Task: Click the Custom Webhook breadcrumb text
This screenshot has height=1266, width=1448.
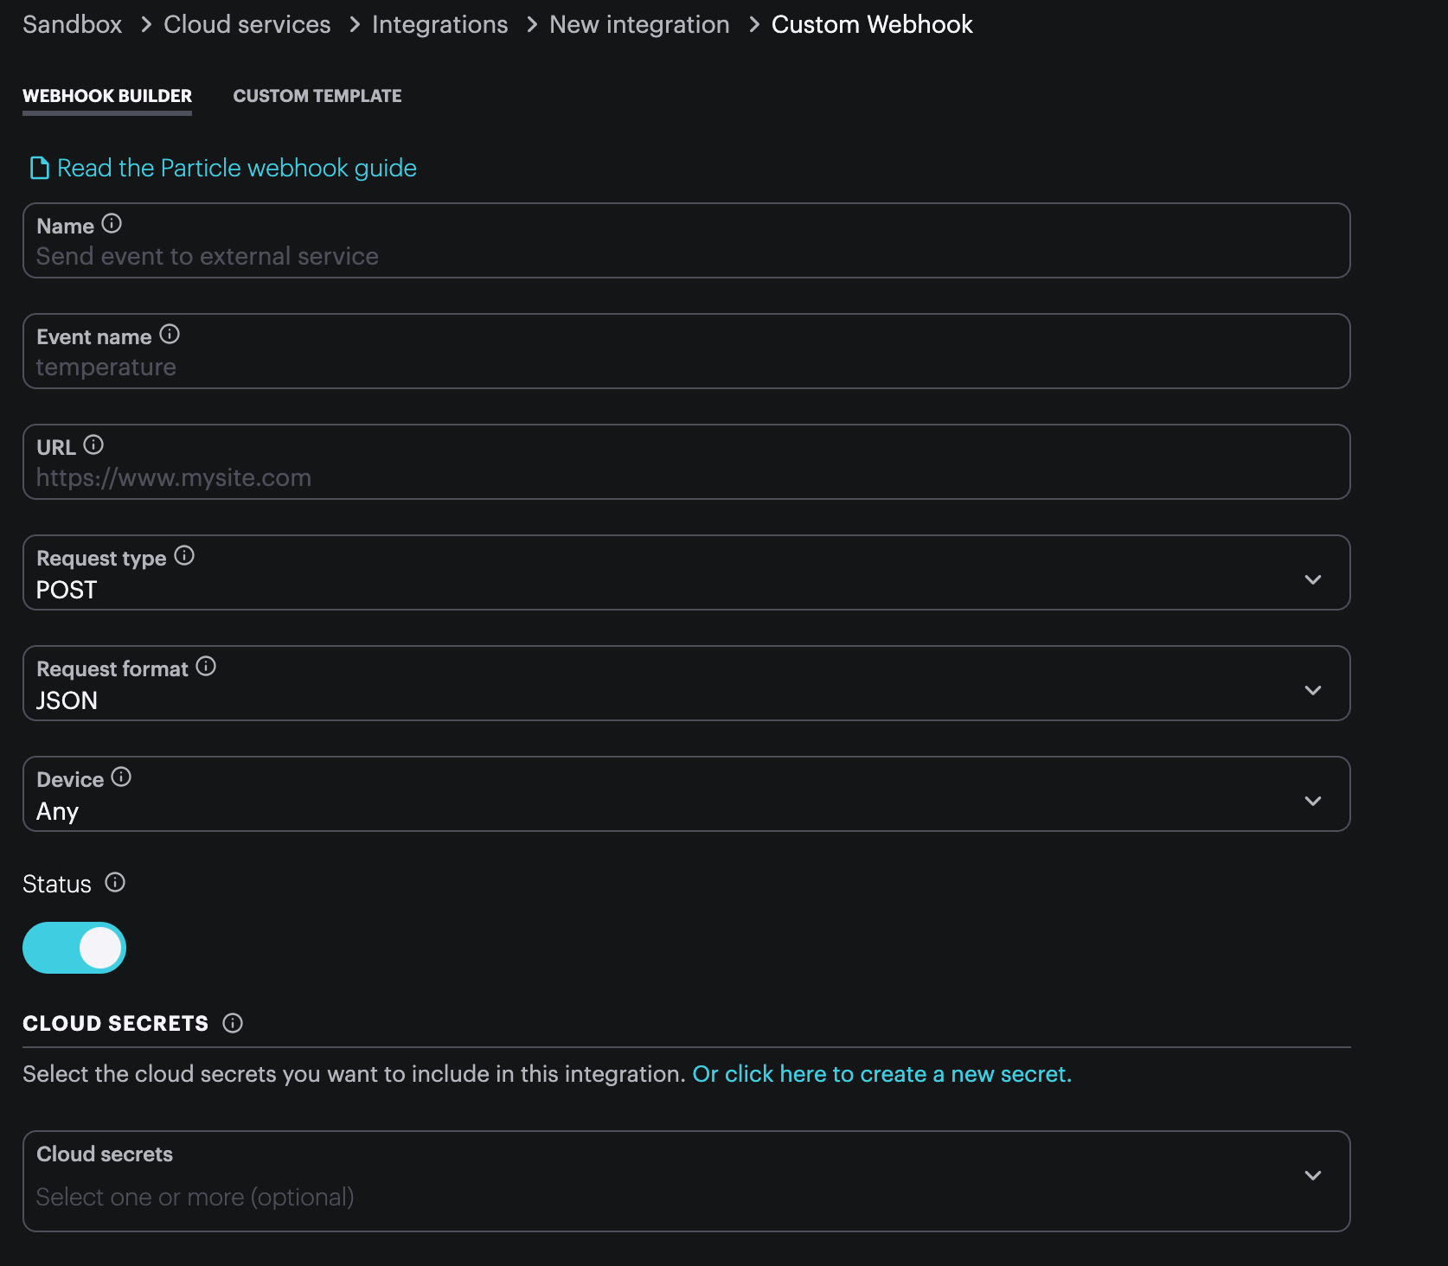Action: [872, 24]
